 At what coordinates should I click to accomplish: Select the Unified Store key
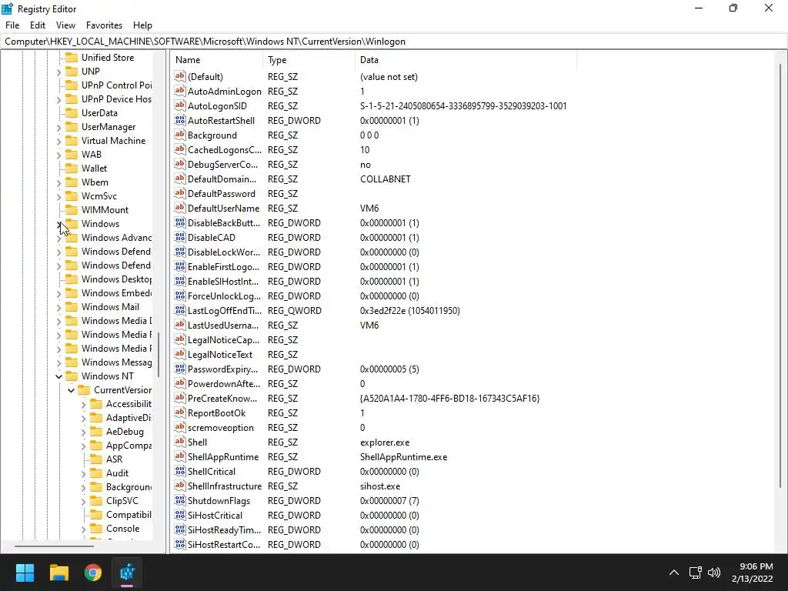pyautogui.click(x=108, y=57)
